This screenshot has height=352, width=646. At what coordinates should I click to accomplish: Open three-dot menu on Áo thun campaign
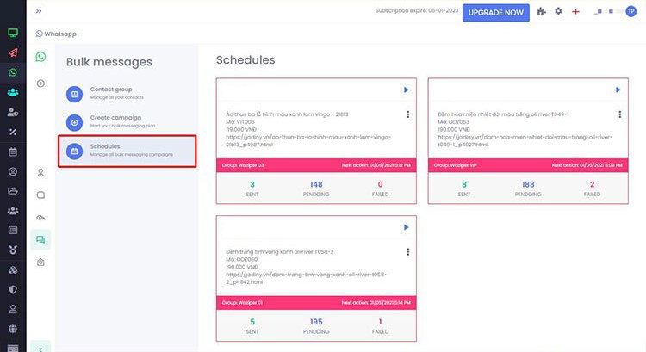click(x=408, y=114)
